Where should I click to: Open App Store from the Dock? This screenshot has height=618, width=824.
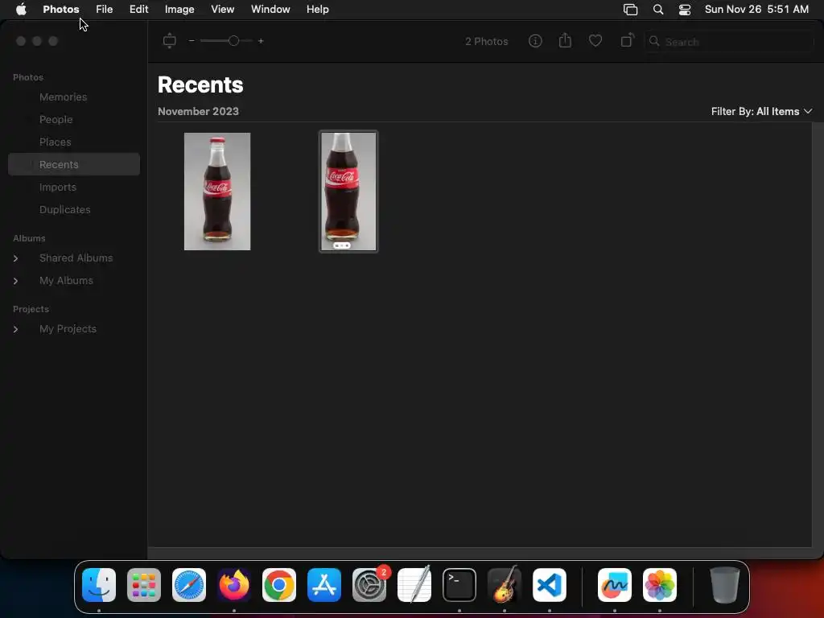324,585
